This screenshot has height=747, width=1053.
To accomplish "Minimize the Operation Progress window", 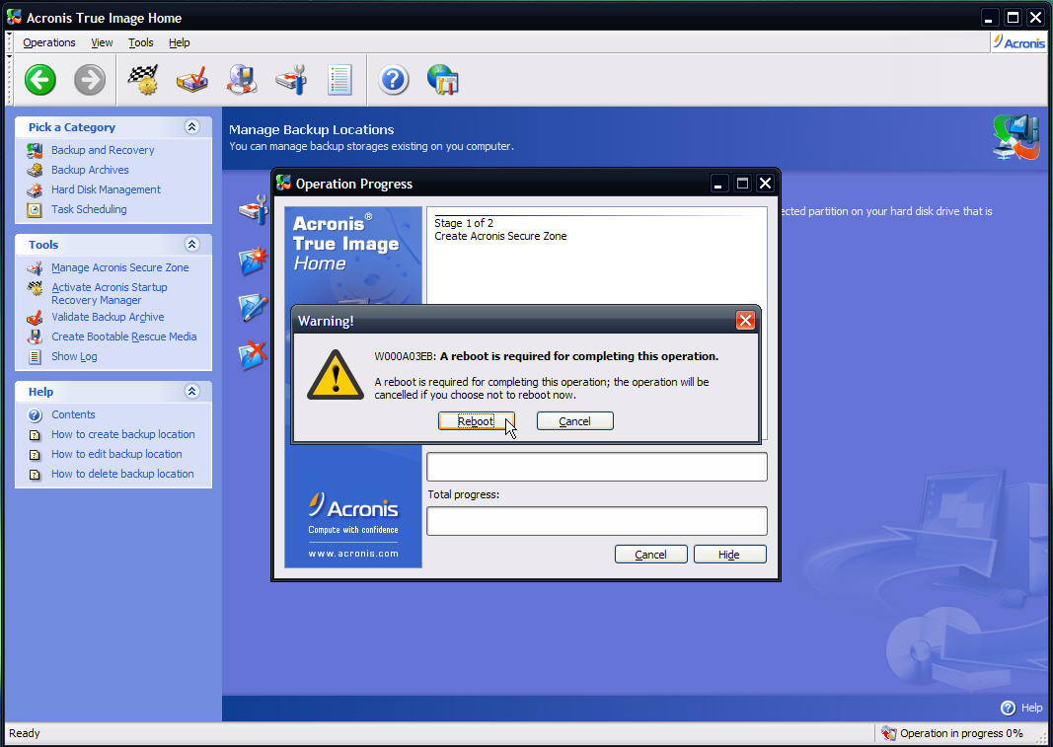I will coord(718,184).
